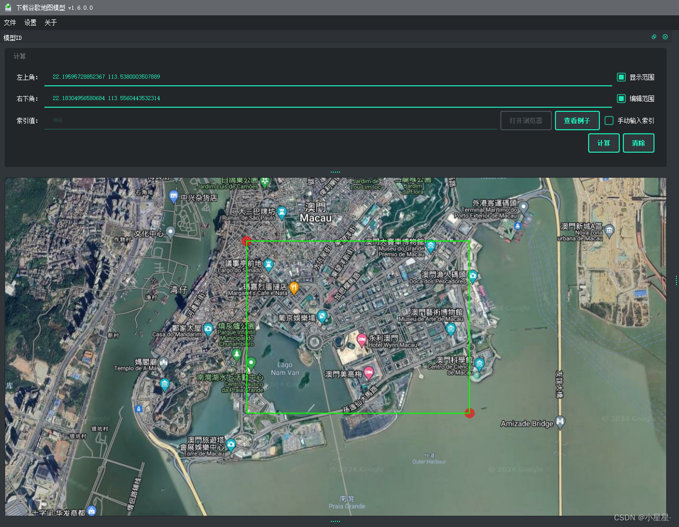Click the splitter handle dots below the map
The image size is (679, 527).
[x=335, y=521]
